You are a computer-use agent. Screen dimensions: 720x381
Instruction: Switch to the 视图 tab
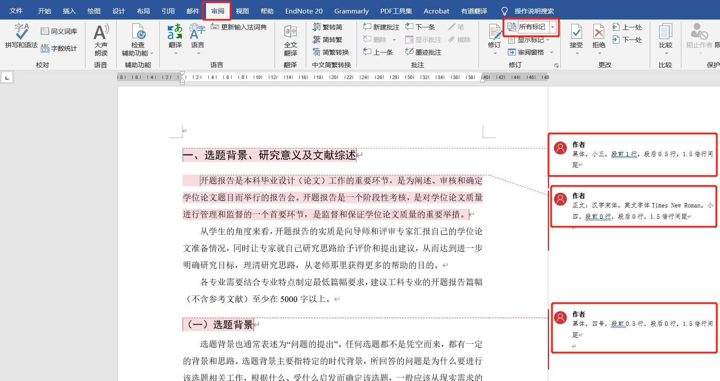(x=242, y=11)
